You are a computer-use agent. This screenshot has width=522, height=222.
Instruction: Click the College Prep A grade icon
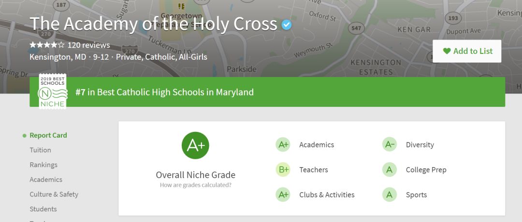(390, 170)
